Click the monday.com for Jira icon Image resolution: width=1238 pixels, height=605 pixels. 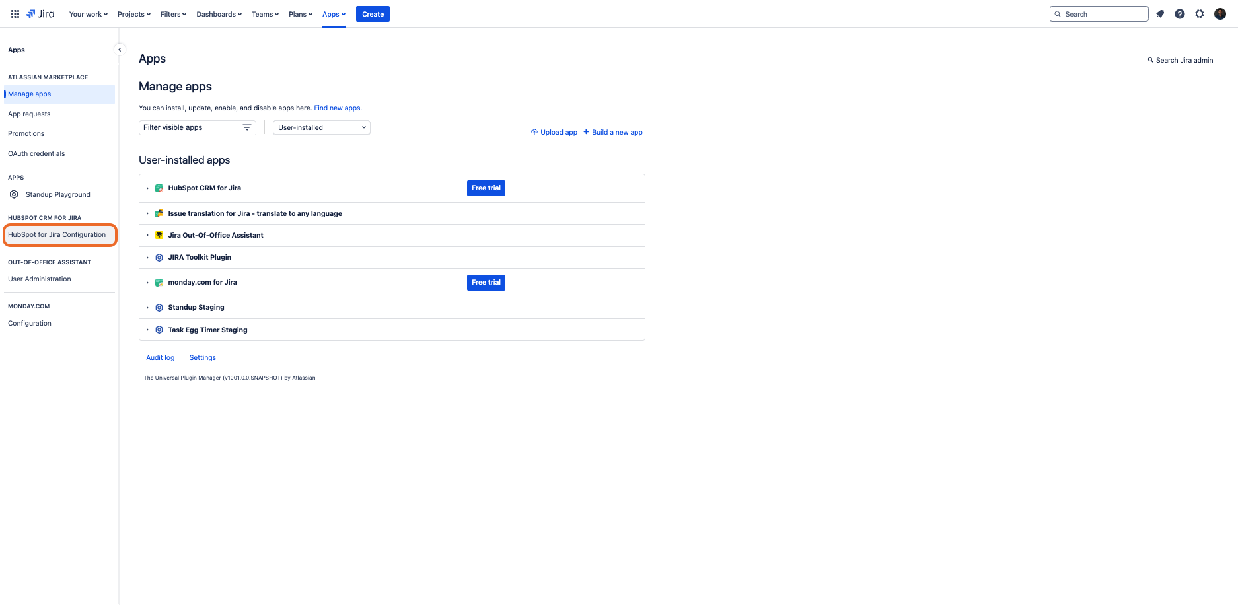pos(159,283)
